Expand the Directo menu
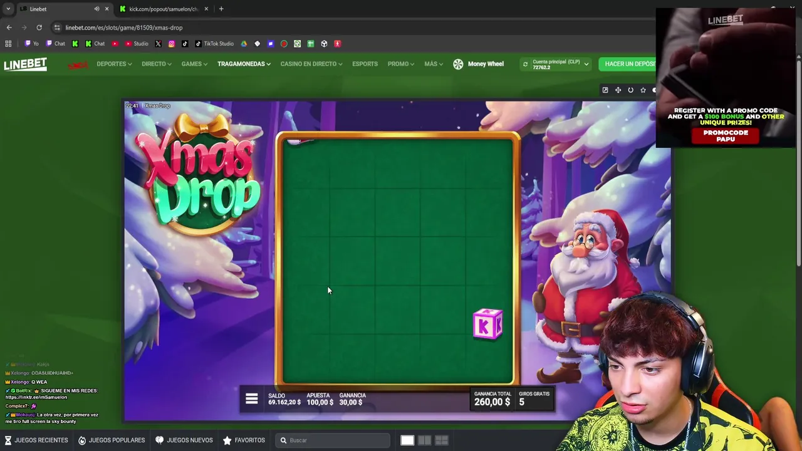The width and height of the screenshot is (802, 451). click(157, 64)
